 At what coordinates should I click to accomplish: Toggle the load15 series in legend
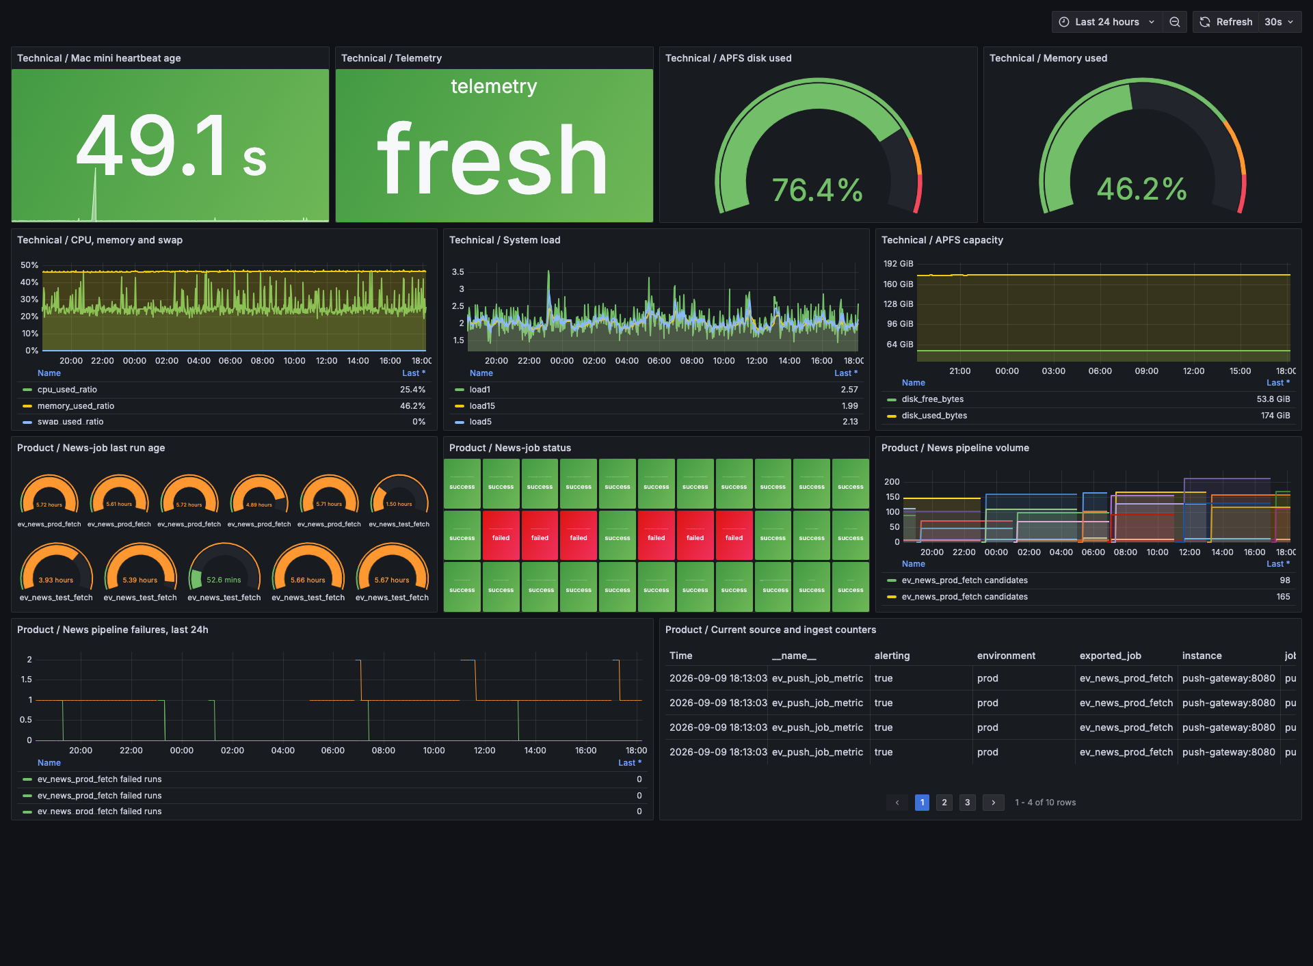[x=482, y=406]
